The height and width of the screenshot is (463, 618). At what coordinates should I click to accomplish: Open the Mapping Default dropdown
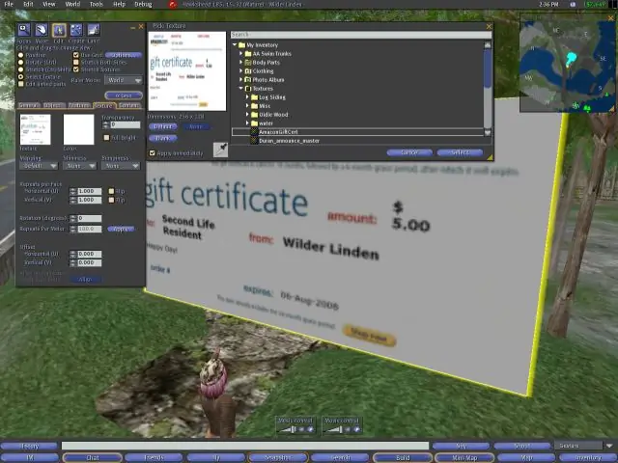[39, 166]
